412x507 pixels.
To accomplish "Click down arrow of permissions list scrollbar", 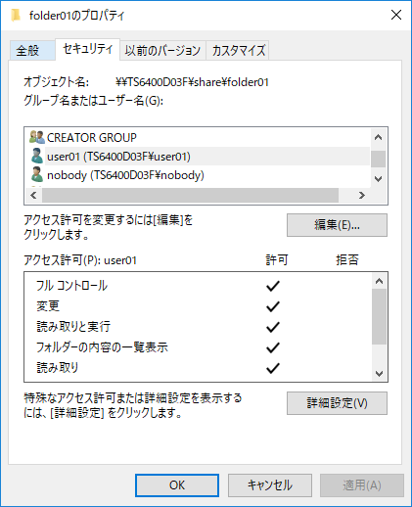I will (x=379, y=374).
